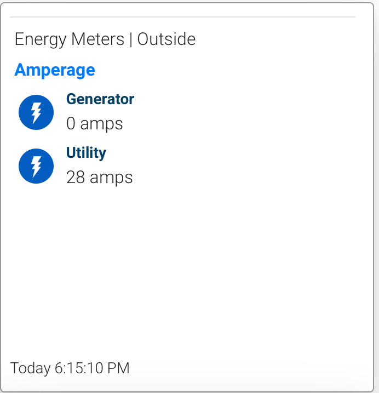
Task: Click the Energy Meters | Outside card title
Action: click(x=105, y=39)
